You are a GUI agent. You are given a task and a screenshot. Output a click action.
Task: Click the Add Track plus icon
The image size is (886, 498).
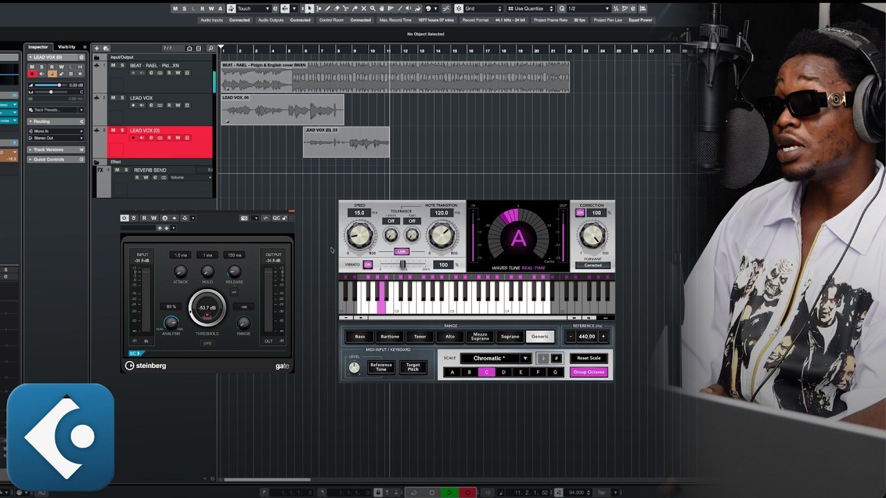97,48
